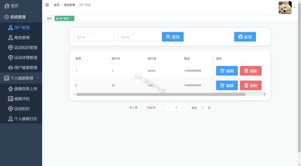This screenshot has width=301, height=166.
Task: Click the plus icon in 新增 button
Action: coord(240,37)
